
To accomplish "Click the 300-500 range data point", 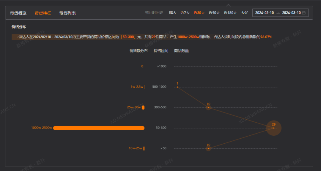I will coord(208,107).
